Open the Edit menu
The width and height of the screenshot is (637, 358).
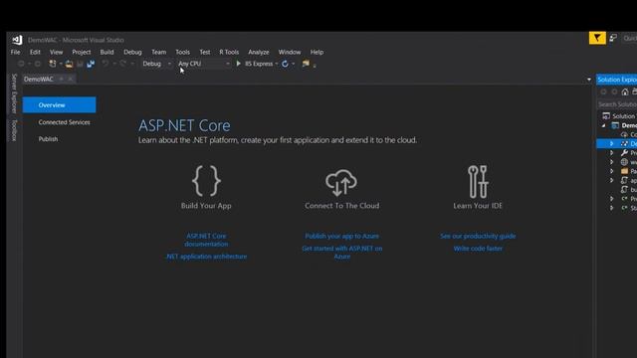[35, 52]
